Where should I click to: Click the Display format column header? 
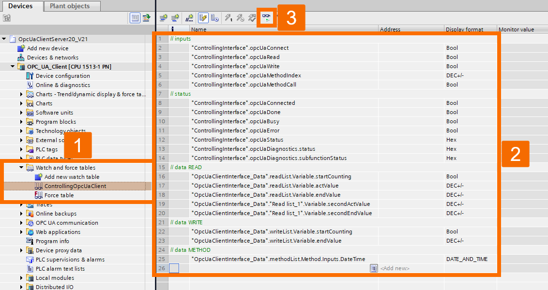[471, 29]
